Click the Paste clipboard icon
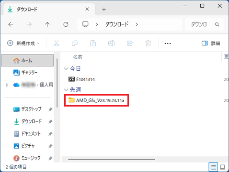The width and height of the screenshot is (229, 172). [93, 43]
